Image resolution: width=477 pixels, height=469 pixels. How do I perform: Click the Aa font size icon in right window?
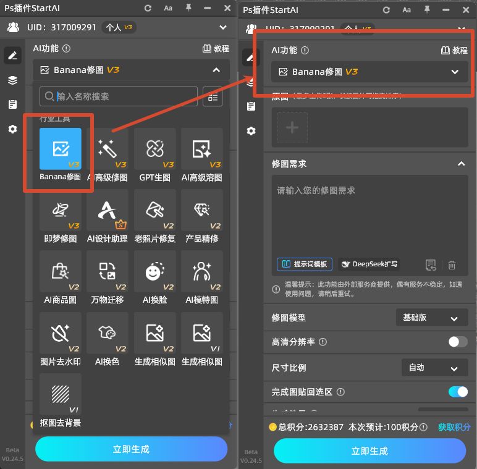[x=407, y=10]
